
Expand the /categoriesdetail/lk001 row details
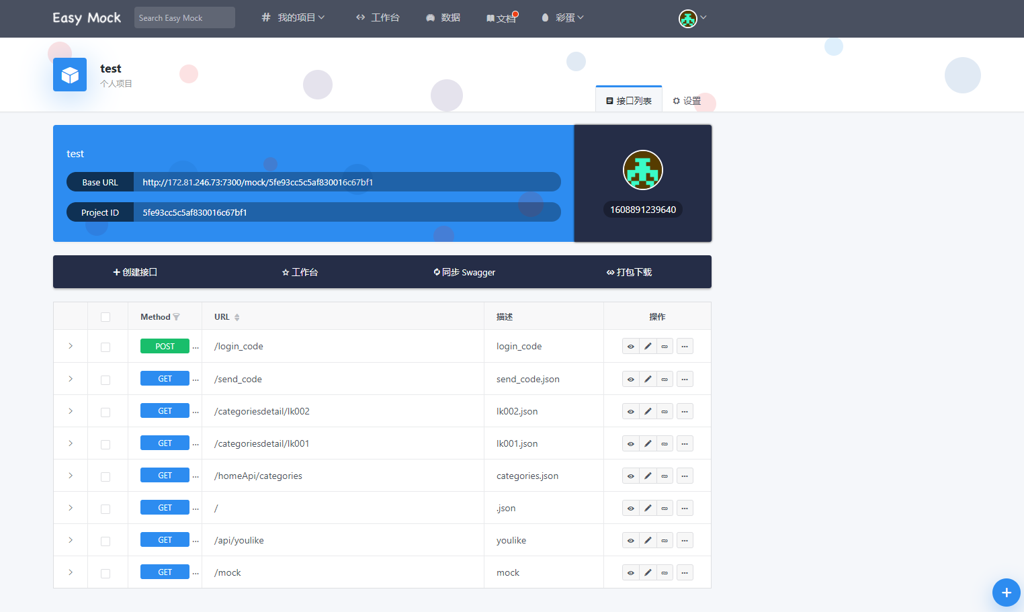click(71, 443)
